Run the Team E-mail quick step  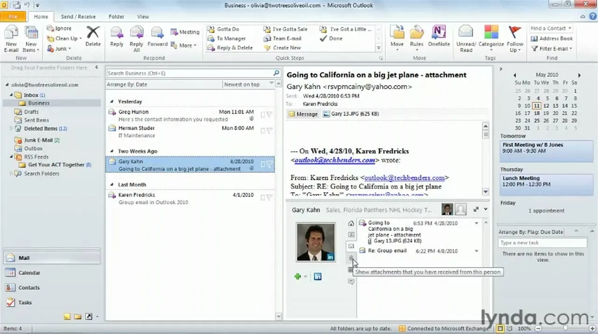pos(283,38)
